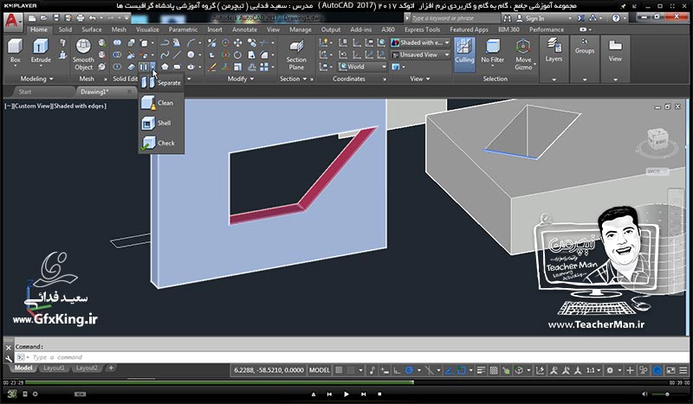Click the Section Plane tool

tap(296, 55)
